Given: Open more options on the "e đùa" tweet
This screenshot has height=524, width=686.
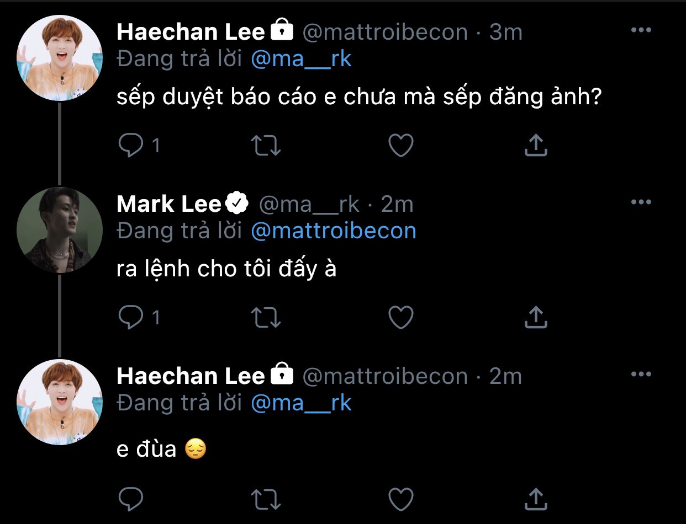Looking at the screenshot, I should coord(641,374).
